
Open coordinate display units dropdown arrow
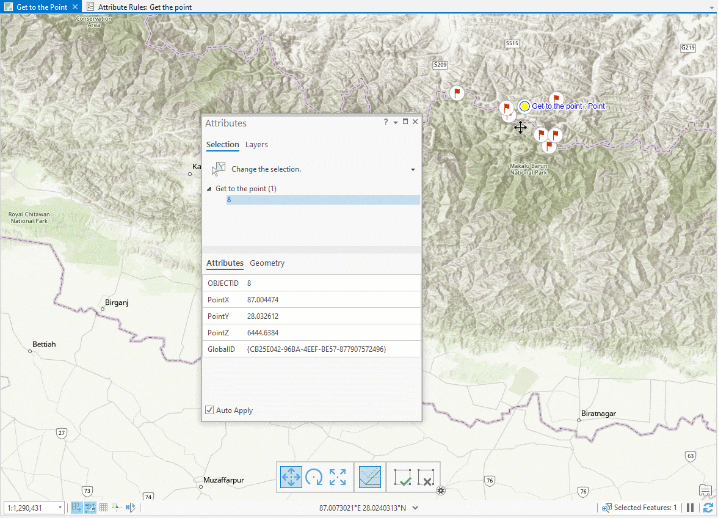pyautogui.click(x=415, y=508)
